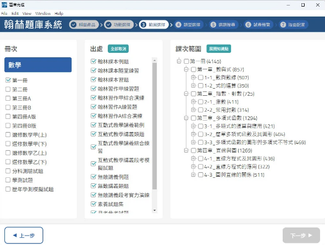Collapse the 第四章_直線與圓 (1269) node
The width and height of the screenshot is (325, 245).
[186, 150]
